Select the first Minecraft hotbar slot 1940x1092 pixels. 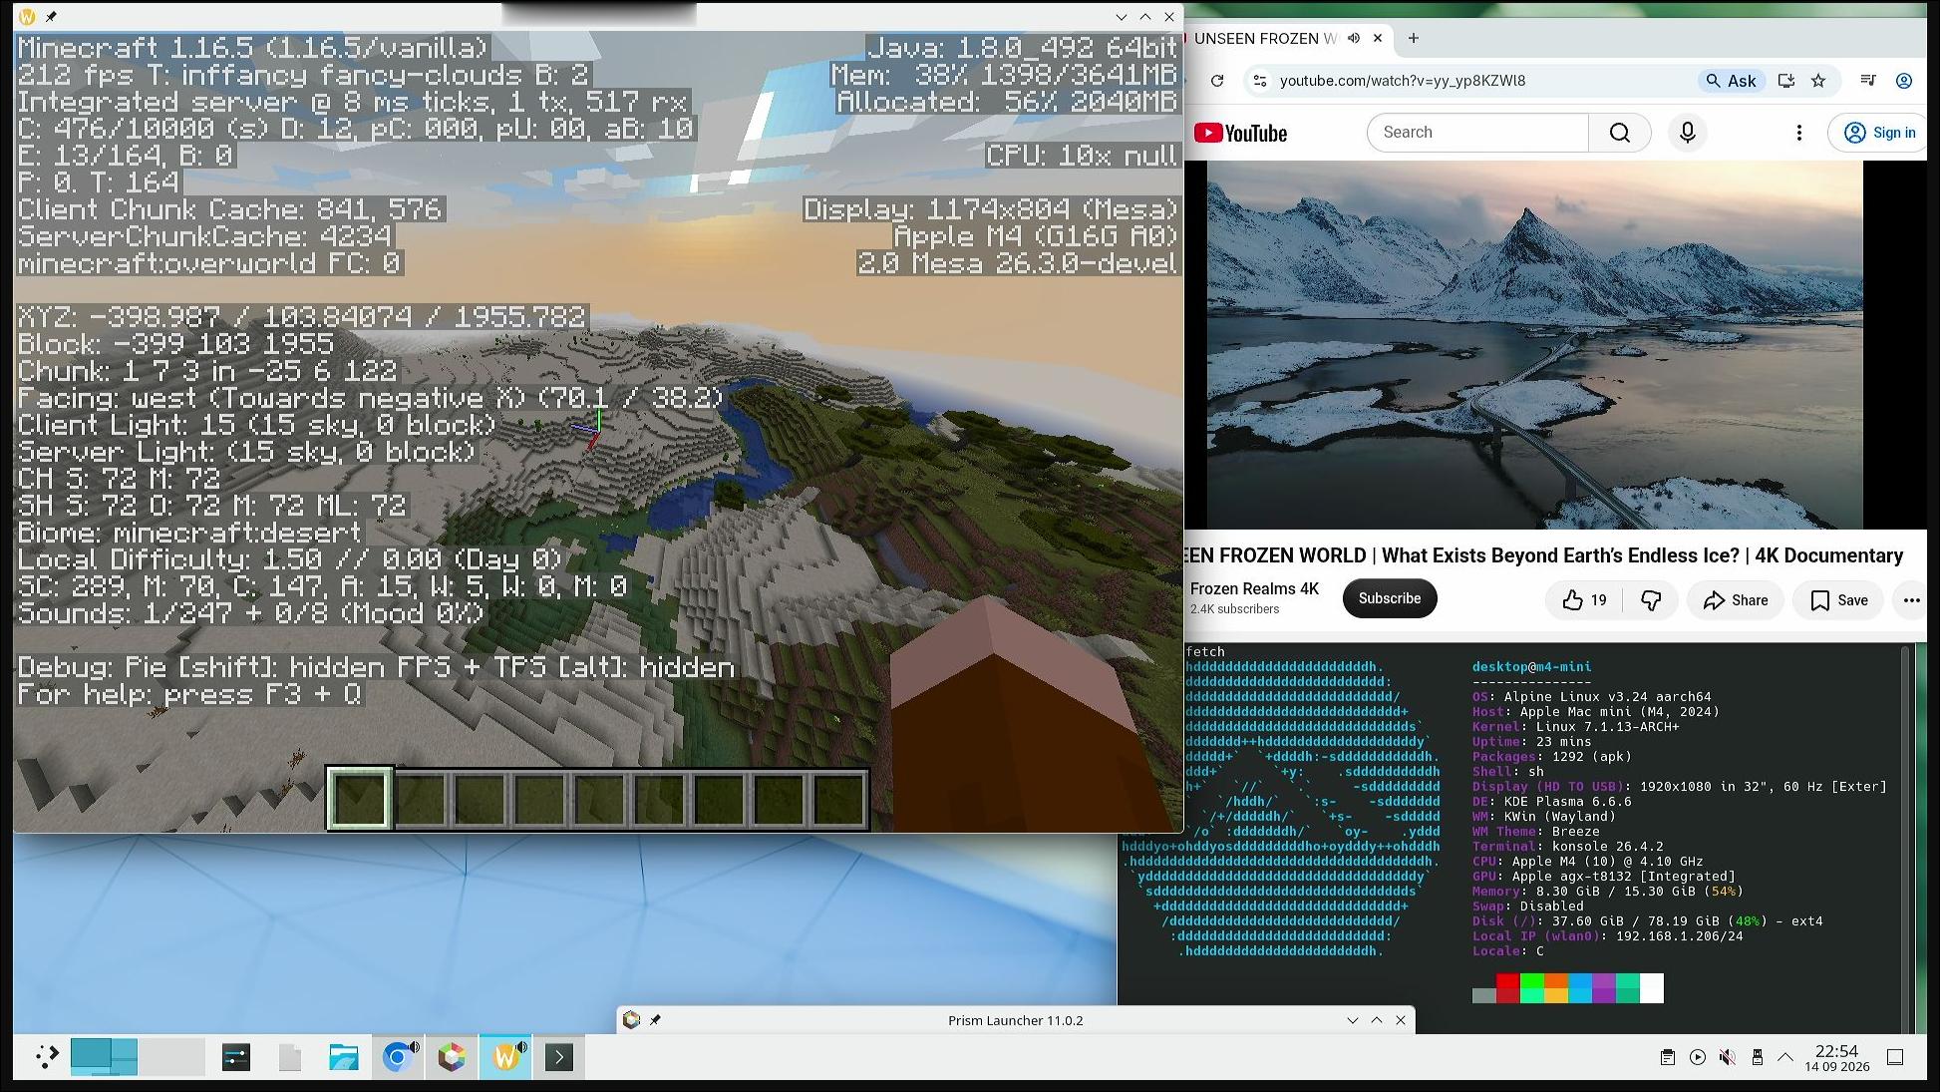[359, 799]
